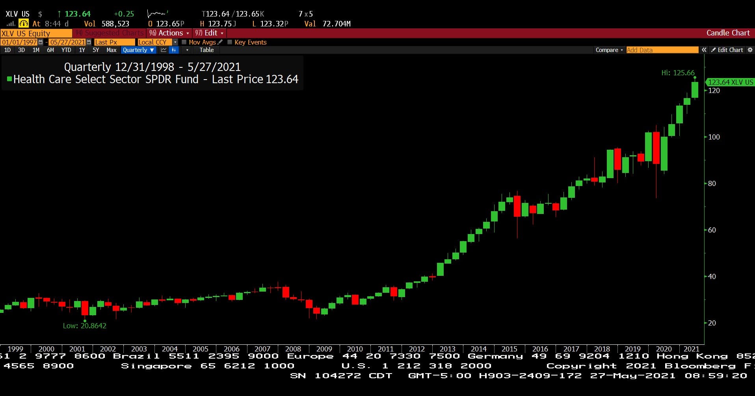
Task: Click the 60 y-axis label
Action: (x=712, y=230)
